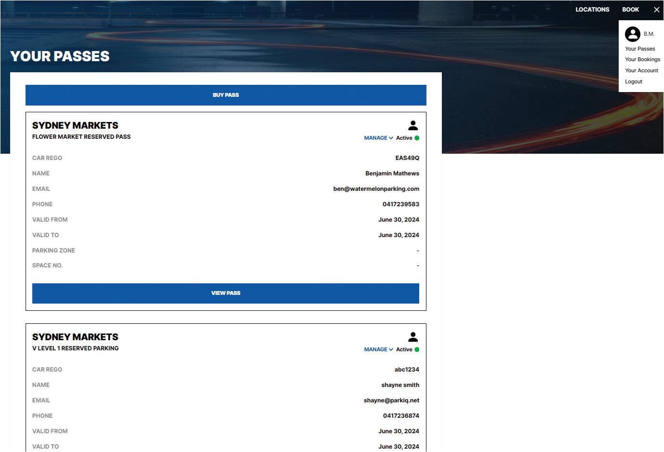Image resolution: width=664 pixels, height=452 pixels.
Task: Click the Active status label on V Level 1 pass
Action: [x=404, y=350]
